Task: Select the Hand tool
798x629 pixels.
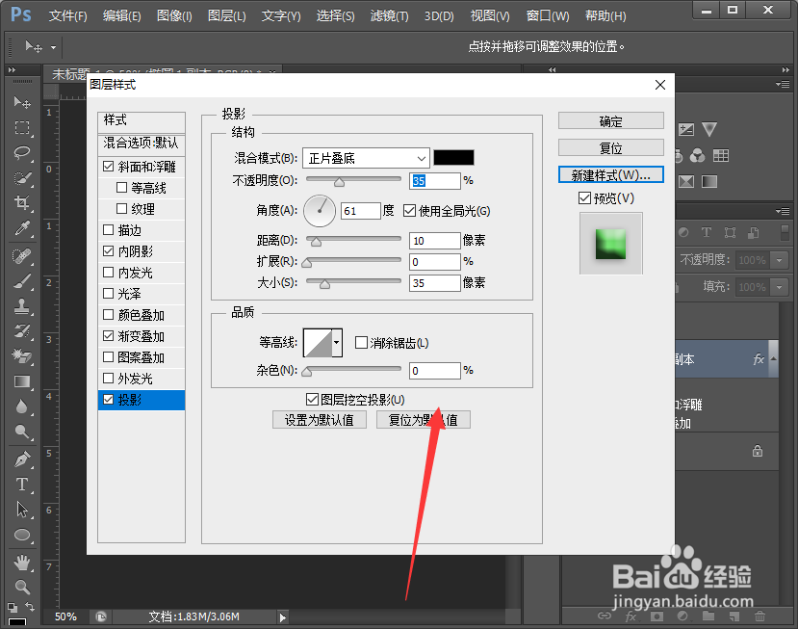Action: [22, 563]
